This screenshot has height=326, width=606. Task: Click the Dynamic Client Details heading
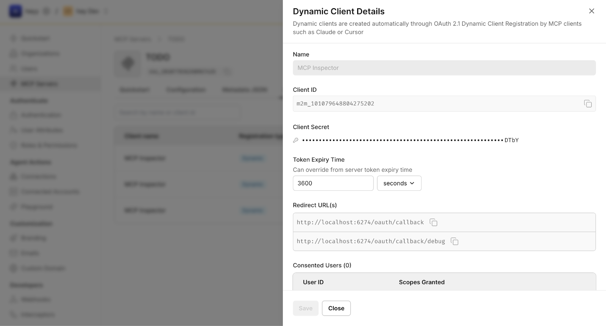click(339, 11)
